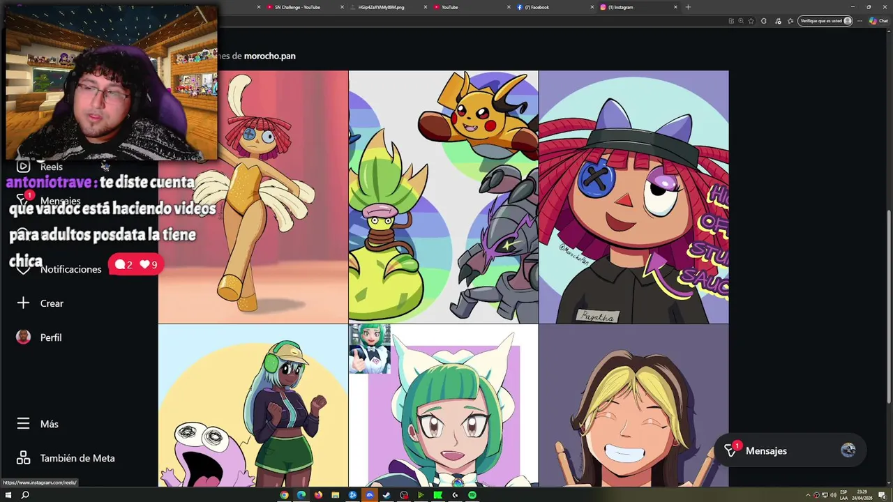893x502 pixels.
Task: Open the Perfil avatar link
Action: 23,337
